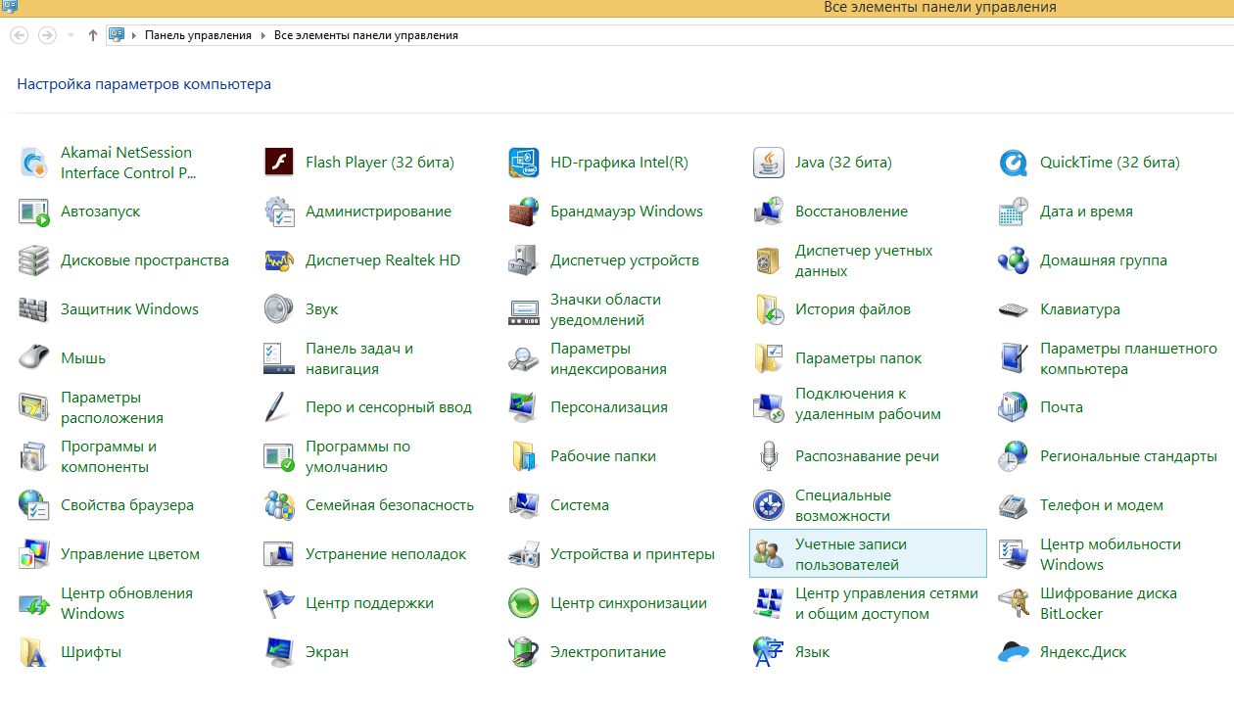
Task: Click the Диспетчер учетных данных safe icon
Action: [769, 260]
